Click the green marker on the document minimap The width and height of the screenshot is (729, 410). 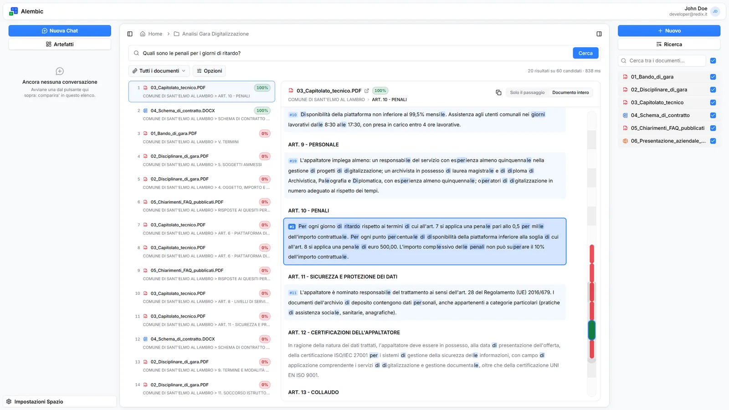[x=592, y=330]
